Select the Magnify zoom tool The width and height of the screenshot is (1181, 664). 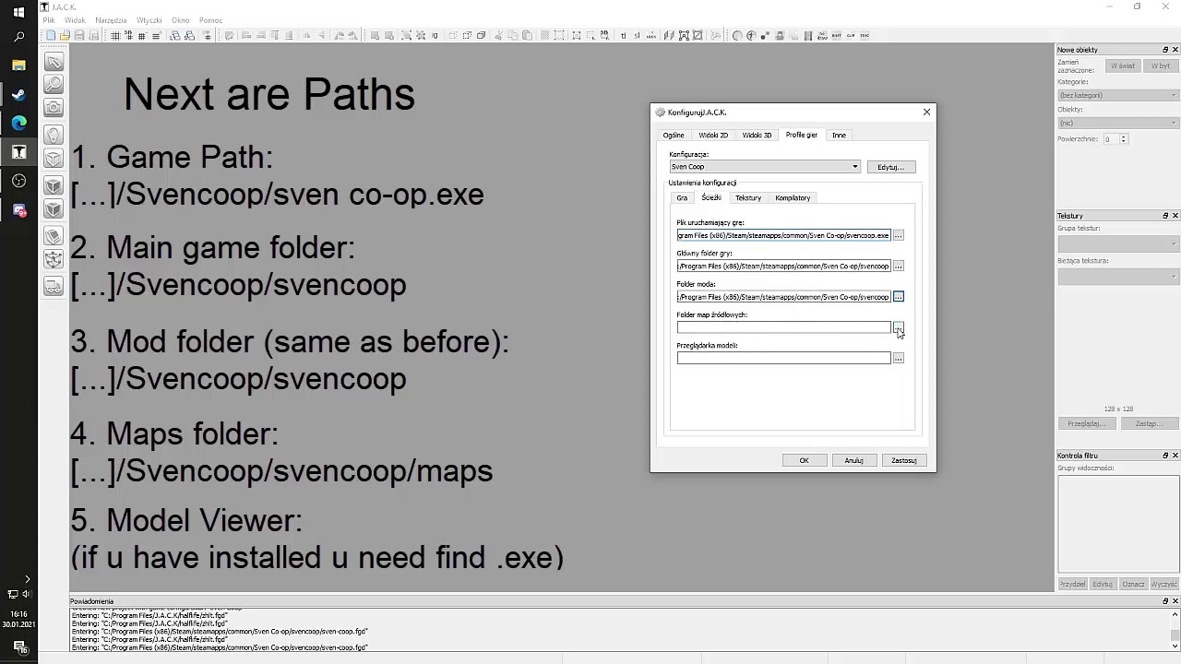pyautogui.click(x=54, y=84)
